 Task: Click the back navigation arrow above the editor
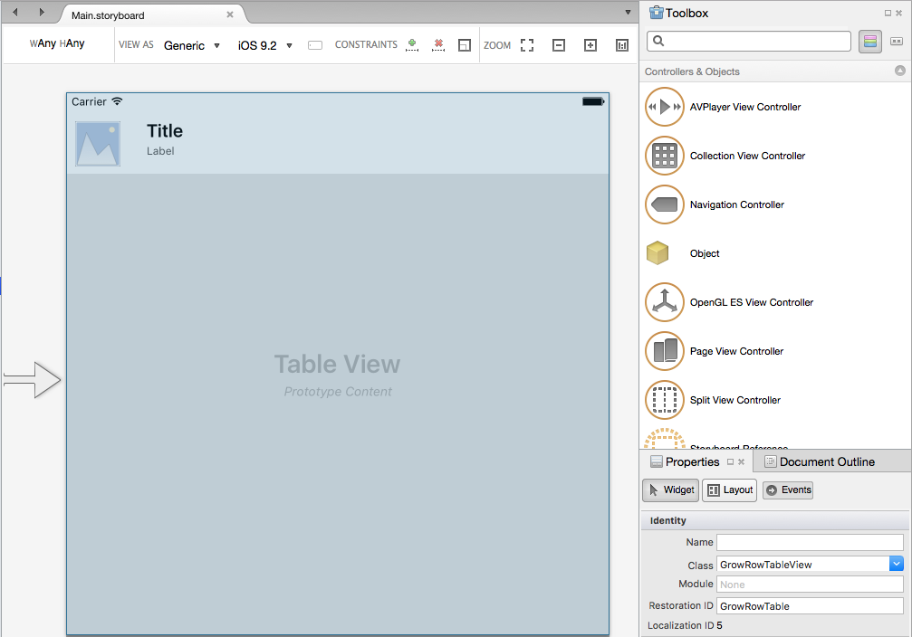(x=14, y=13)
